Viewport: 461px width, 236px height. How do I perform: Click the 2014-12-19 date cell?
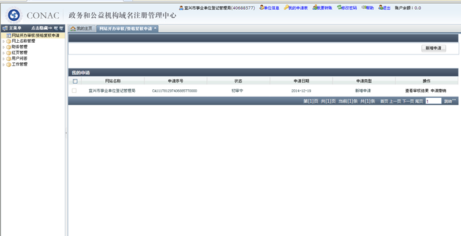coord(301,91)
